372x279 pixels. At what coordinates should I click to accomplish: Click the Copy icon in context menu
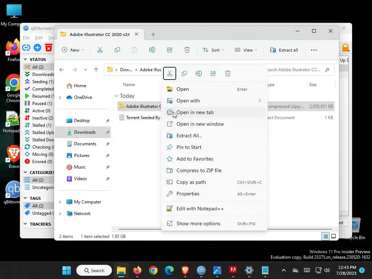click(x=184, y=73)
